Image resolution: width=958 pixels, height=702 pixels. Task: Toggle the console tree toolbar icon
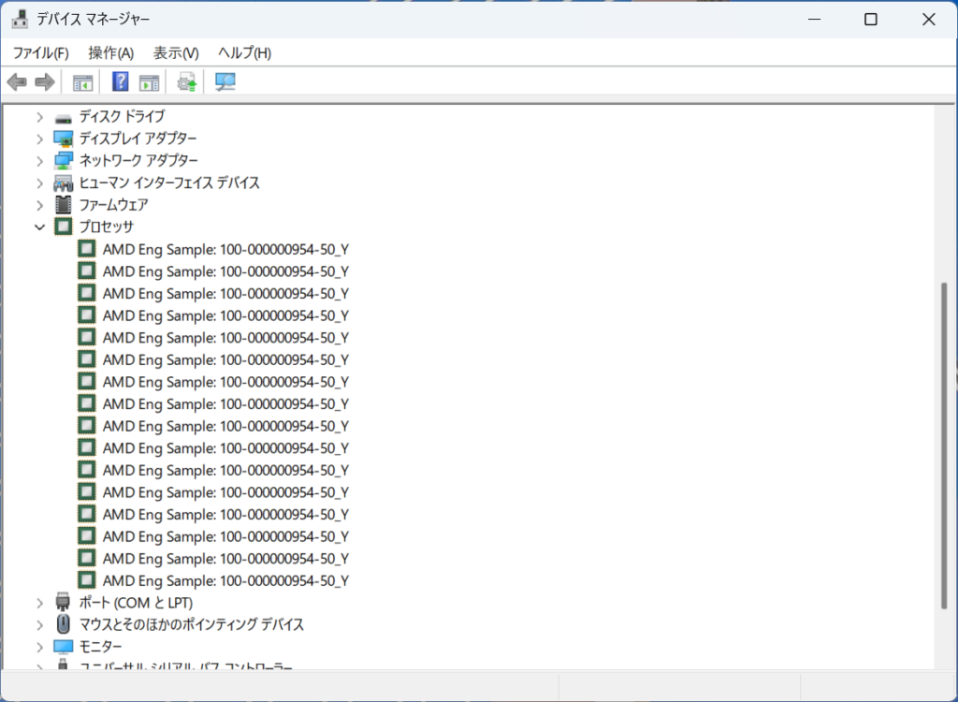tap(82, 82)
